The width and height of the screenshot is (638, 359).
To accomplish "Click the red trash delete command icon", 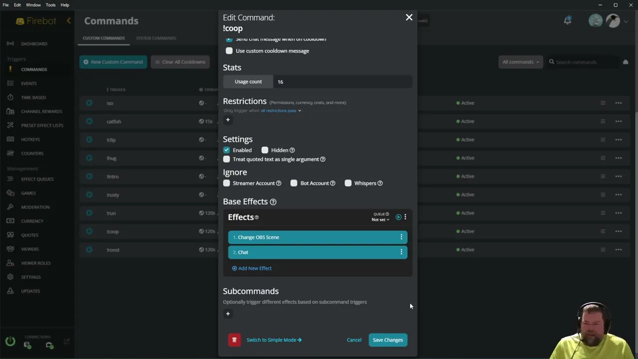I will [x=234, y=340].
